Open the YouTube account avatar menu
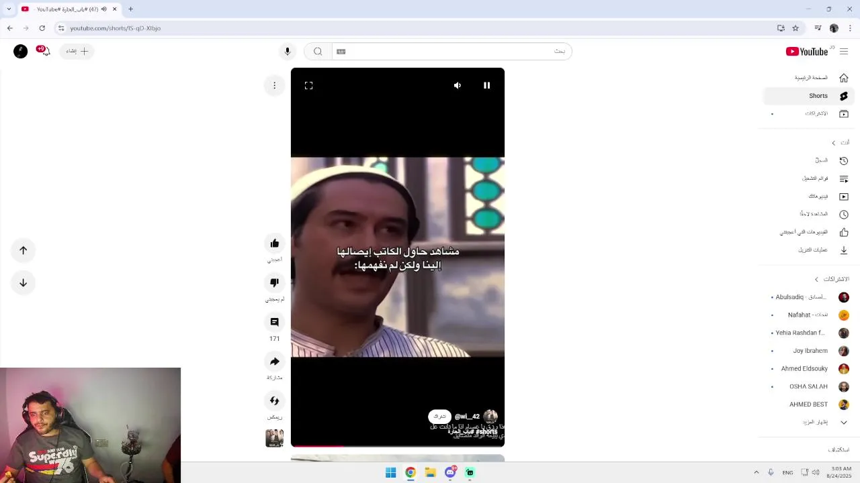The image size is (860, 483). (x=21, y=51)
